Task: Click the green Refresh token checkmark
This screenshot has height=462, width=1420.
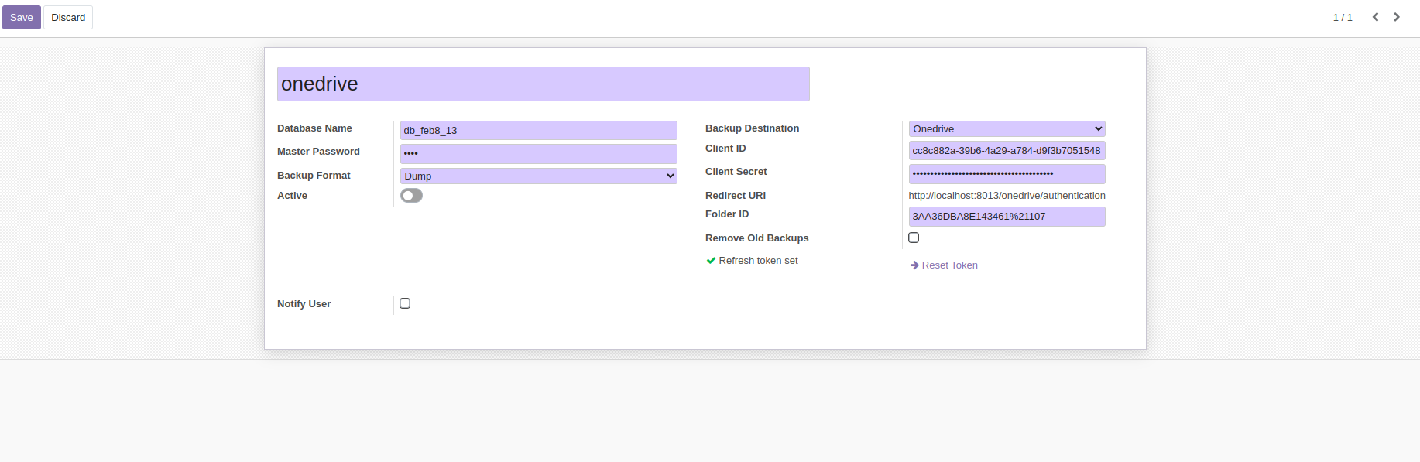Action: [x=711, y=261]
